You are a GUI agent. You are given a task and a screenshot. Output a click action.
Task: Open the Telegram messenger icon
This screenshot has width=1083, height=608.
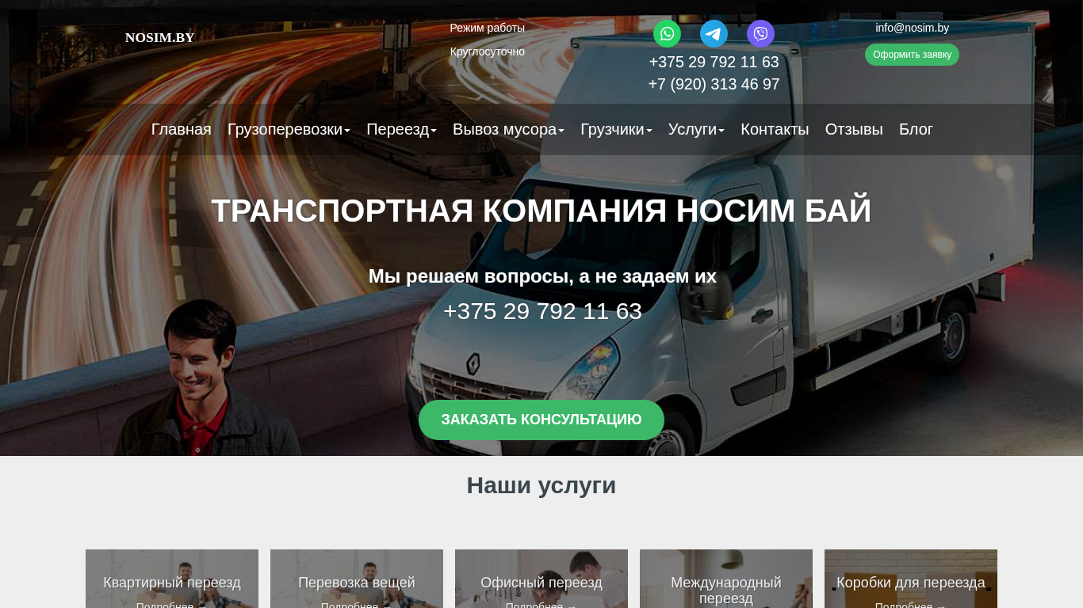(714, 34)
